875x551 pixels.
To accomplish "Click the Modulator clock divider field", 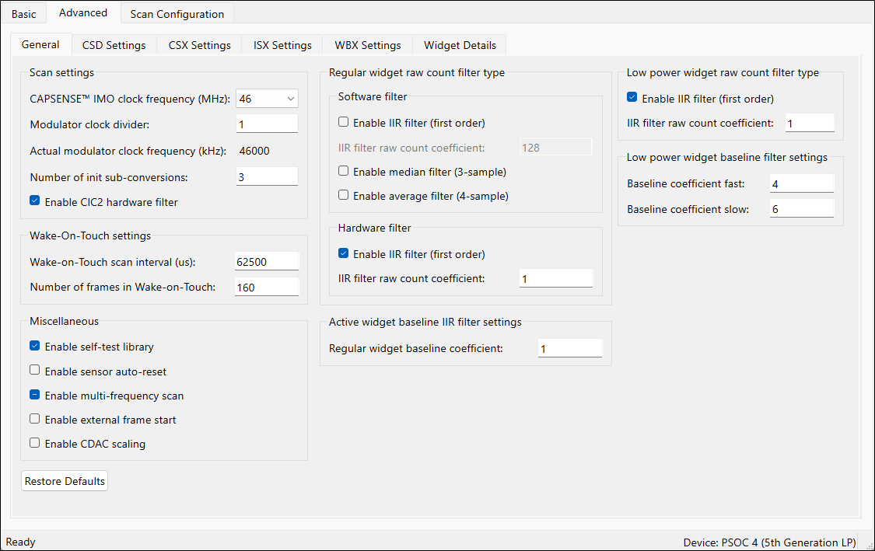I will 266,124.
